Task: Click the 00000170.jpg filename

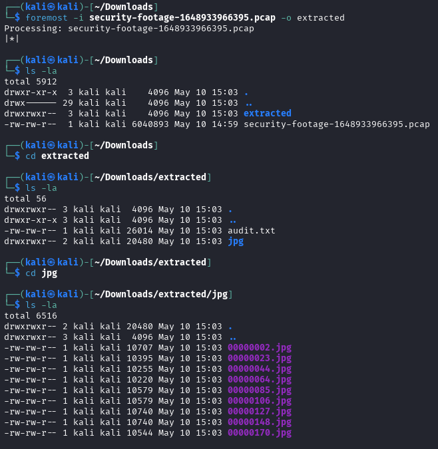Action: tap(260, 432)
